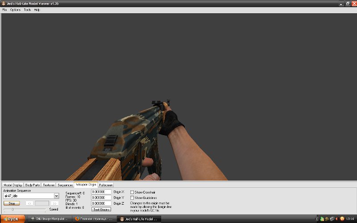
Task: Switch to the Textures tab
Action: click(49, 185)
